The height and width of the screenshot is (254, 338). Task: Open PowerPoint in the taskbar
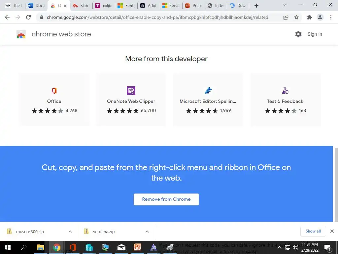(x=137, y=247)
